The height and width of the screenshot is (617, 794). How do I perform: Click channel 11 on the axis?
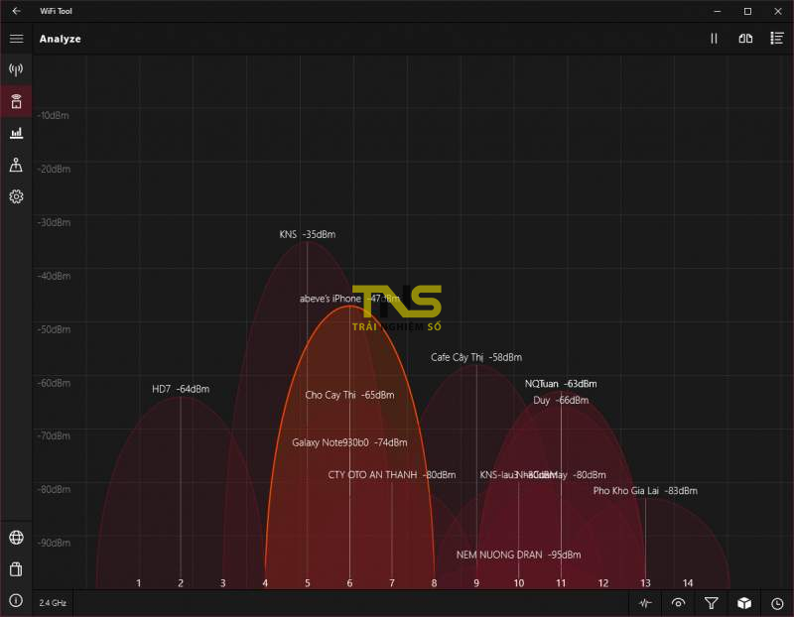click(561, 583)
